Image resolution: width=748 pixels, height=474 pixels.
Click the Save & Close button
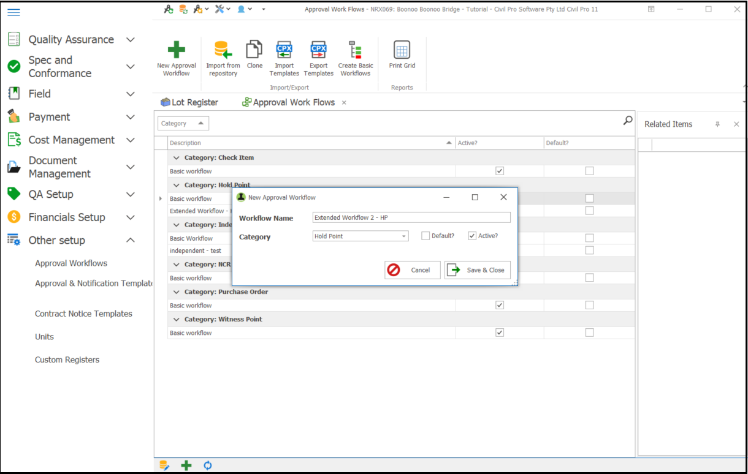click(x=478, y=270)
